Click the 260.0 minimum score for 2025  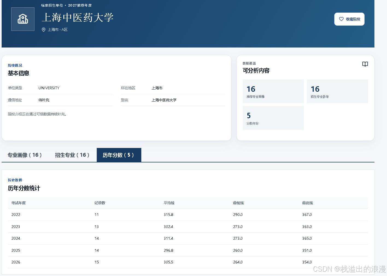click(x=238, y=250)
